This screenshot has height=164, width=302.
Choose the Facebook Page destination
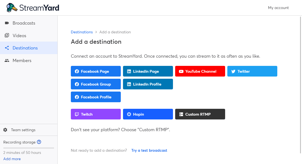96,71
